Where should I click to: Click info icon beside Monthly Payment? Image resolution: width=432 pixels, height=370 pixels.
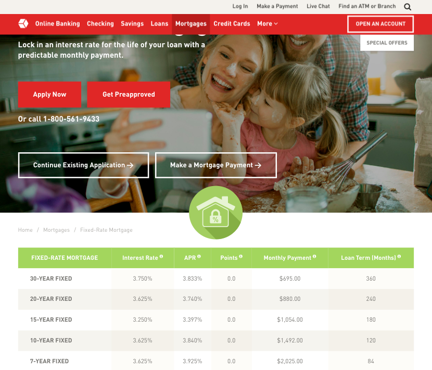(315, 257)
